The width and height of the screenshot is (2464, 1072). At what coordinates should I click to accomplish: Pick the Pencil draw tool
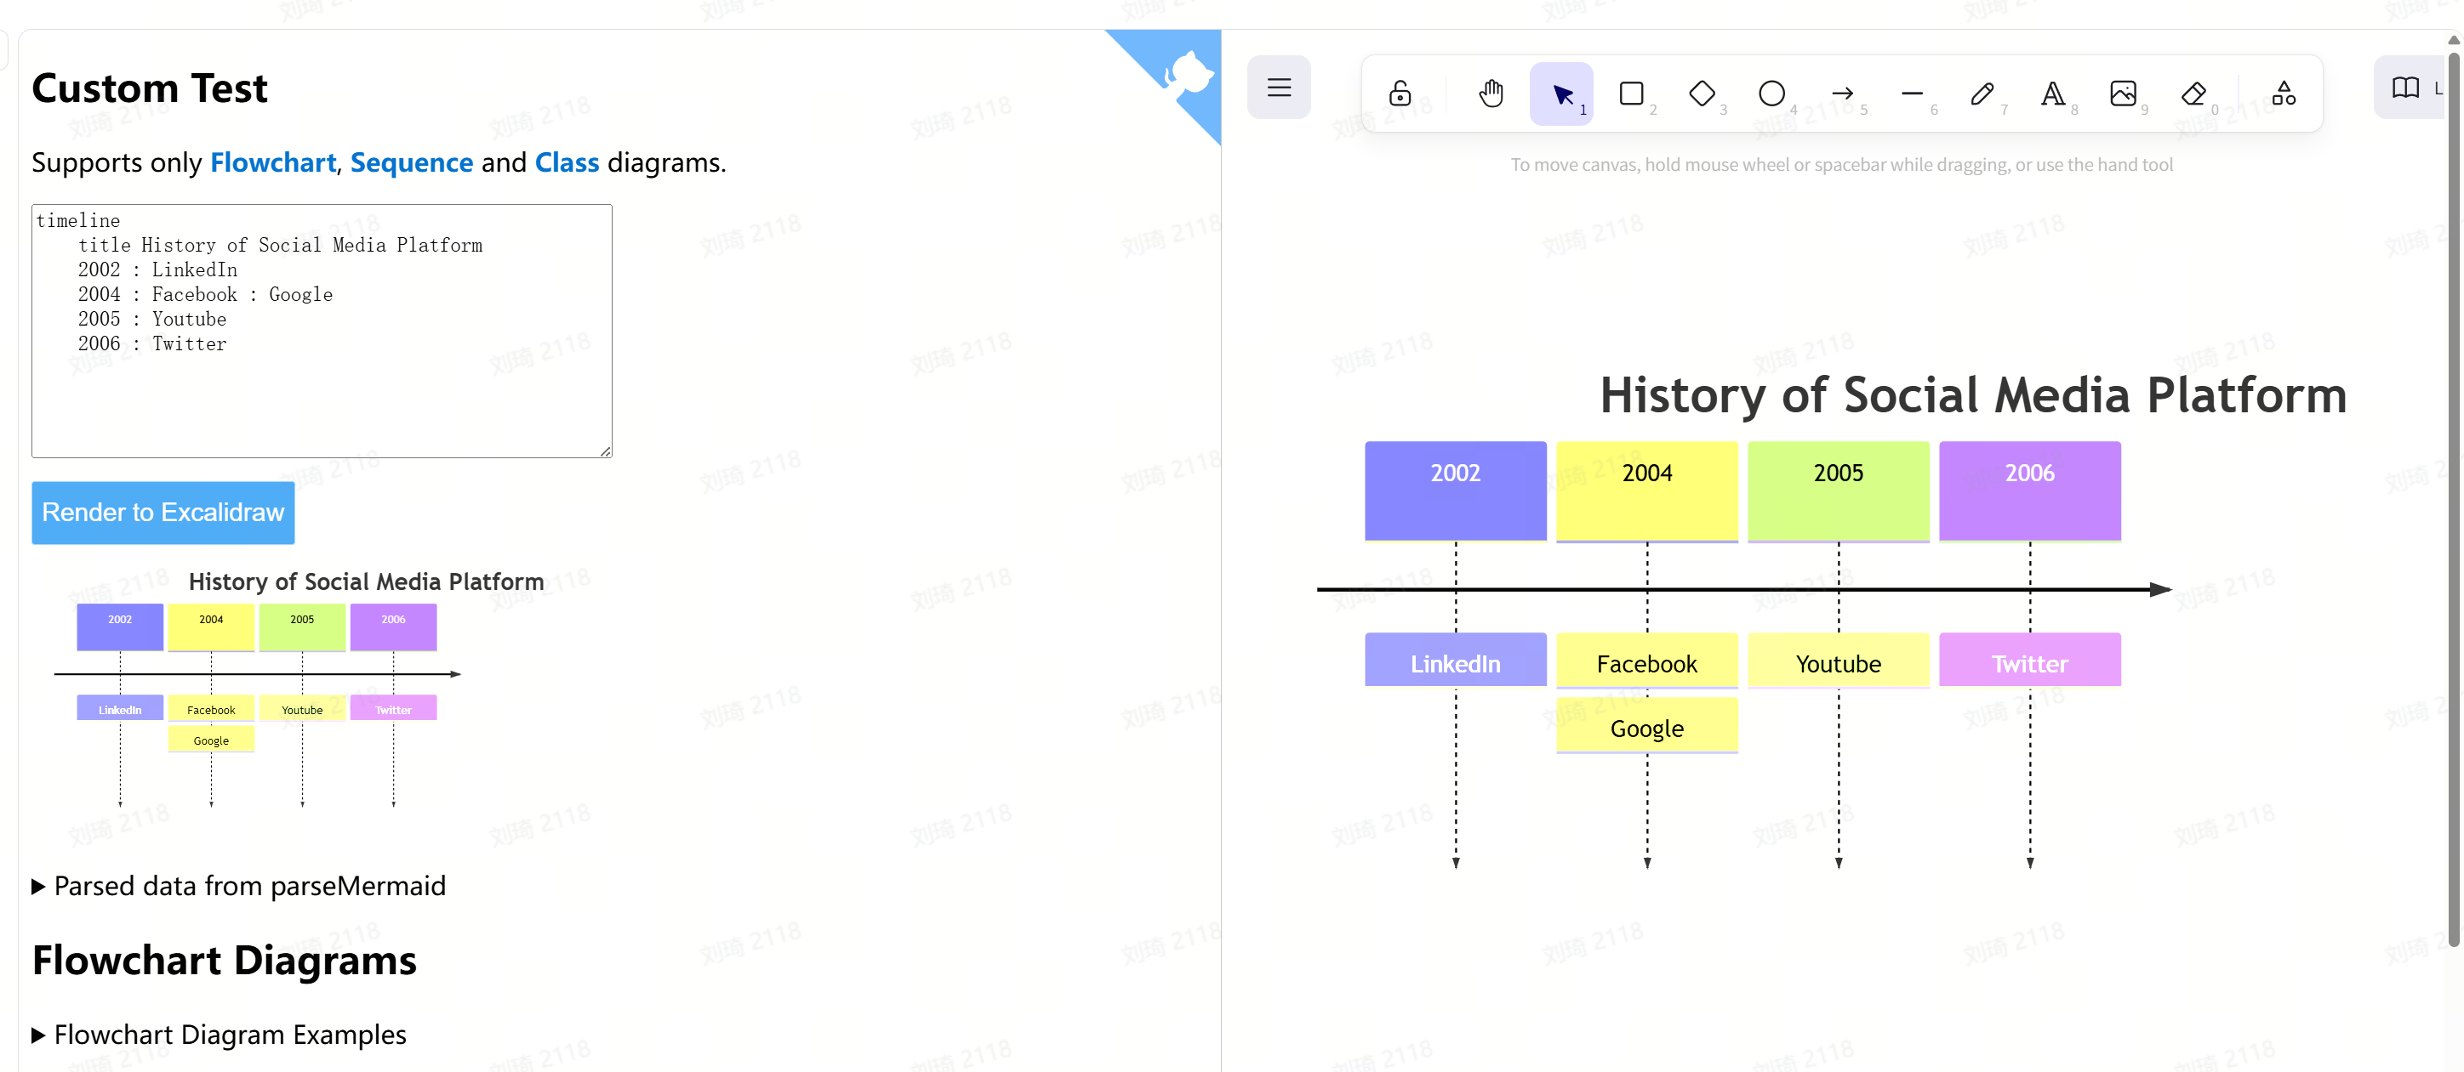tap(1982, 94)
